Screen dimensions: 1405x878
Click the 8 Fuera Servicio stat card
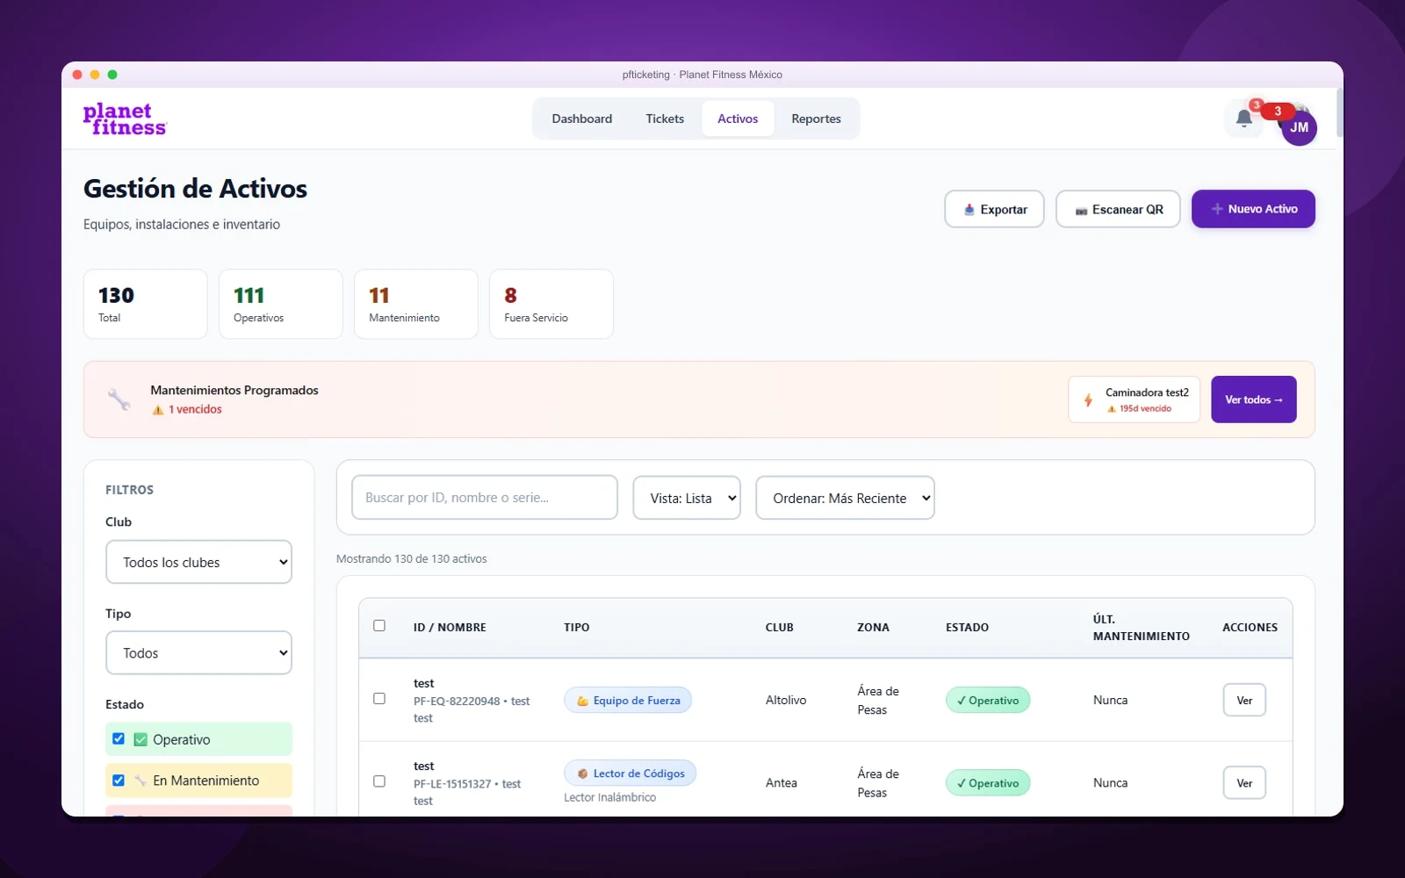click(551, 304)
